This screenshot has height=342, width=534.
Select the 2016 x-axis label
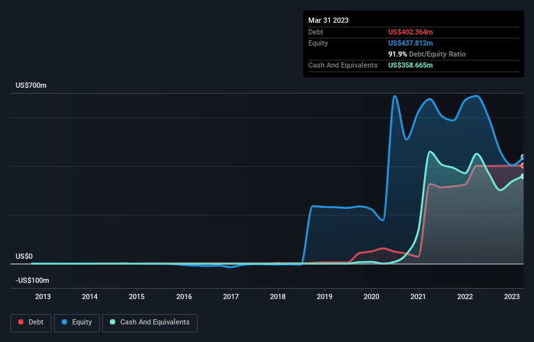184,296
